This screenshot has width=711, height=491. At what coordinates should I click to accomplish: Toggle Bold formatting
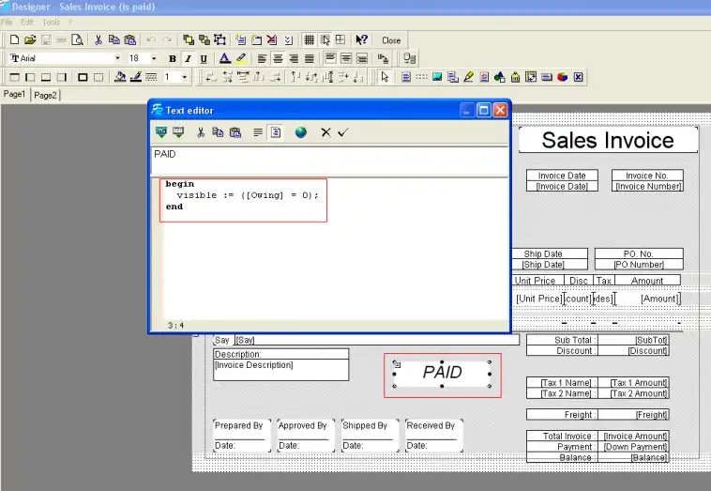tap(173, 58)
